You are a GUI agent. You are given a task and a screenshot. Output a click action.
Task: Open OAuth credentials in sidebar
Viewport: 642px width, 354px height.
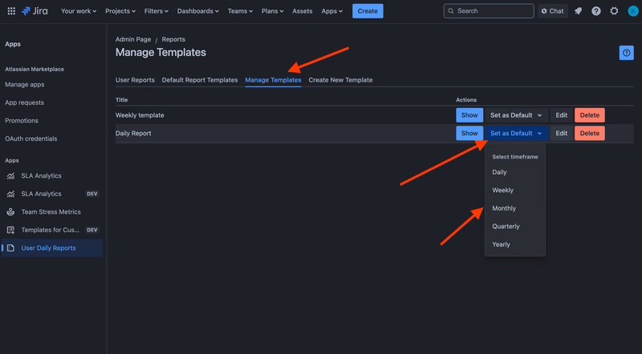tap(31, 139)
